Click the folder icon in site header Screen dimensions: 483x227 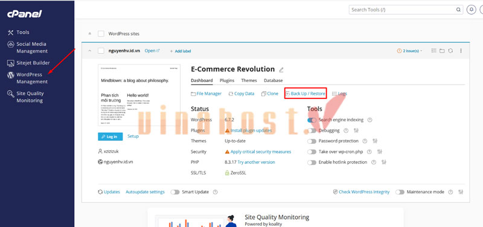[442, 51]
